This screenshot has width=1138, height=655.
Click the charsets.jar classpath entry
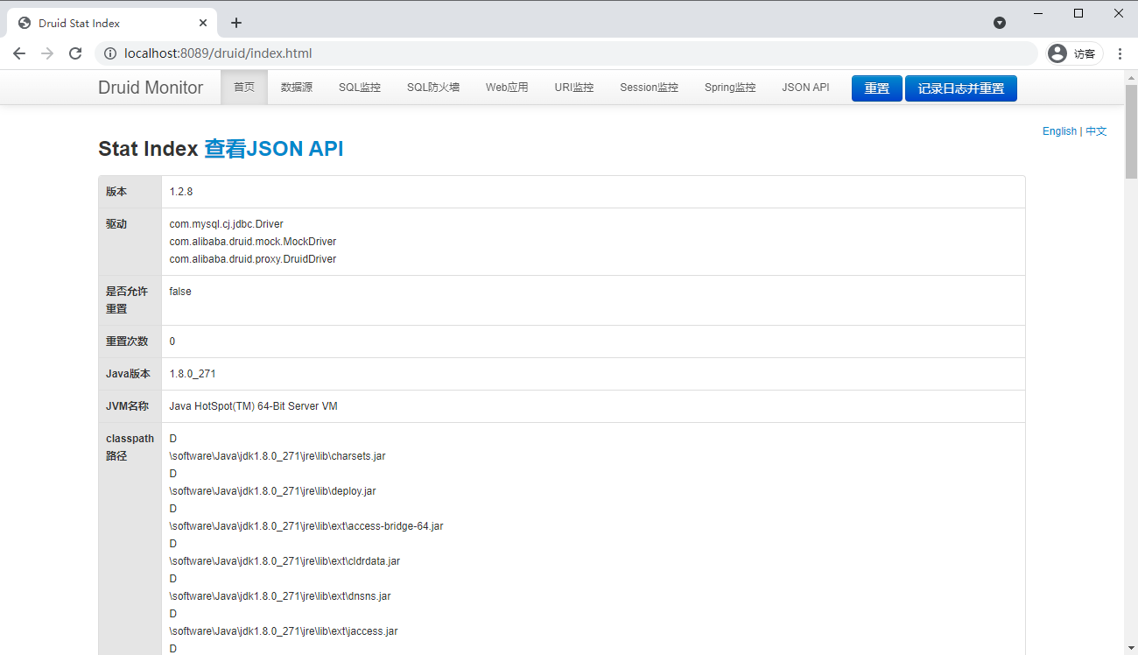tap(277, 456)
